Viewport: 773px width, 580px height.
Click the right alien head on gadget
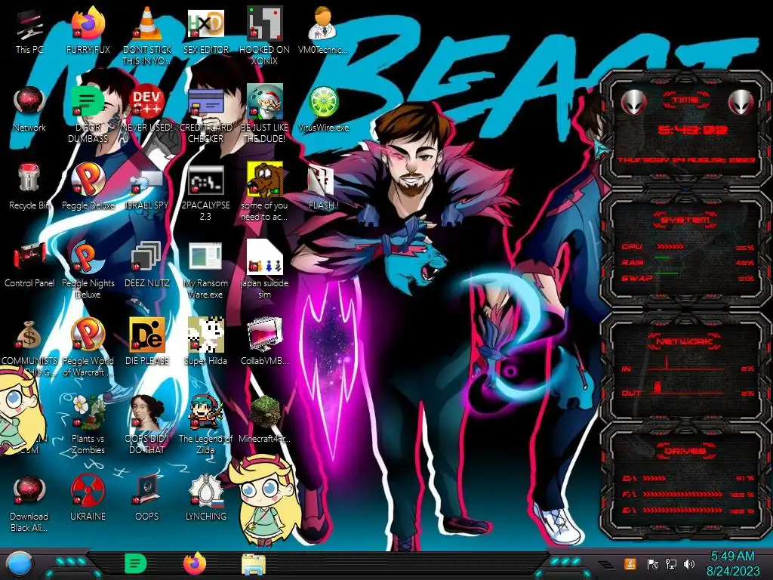click(x=741, y=103)
